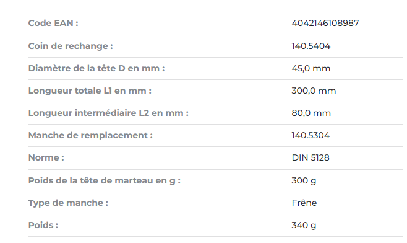407x243 pixels.
Task: Click the Longueur intermédiaire L2 label
Action: [x=108, y=113]
